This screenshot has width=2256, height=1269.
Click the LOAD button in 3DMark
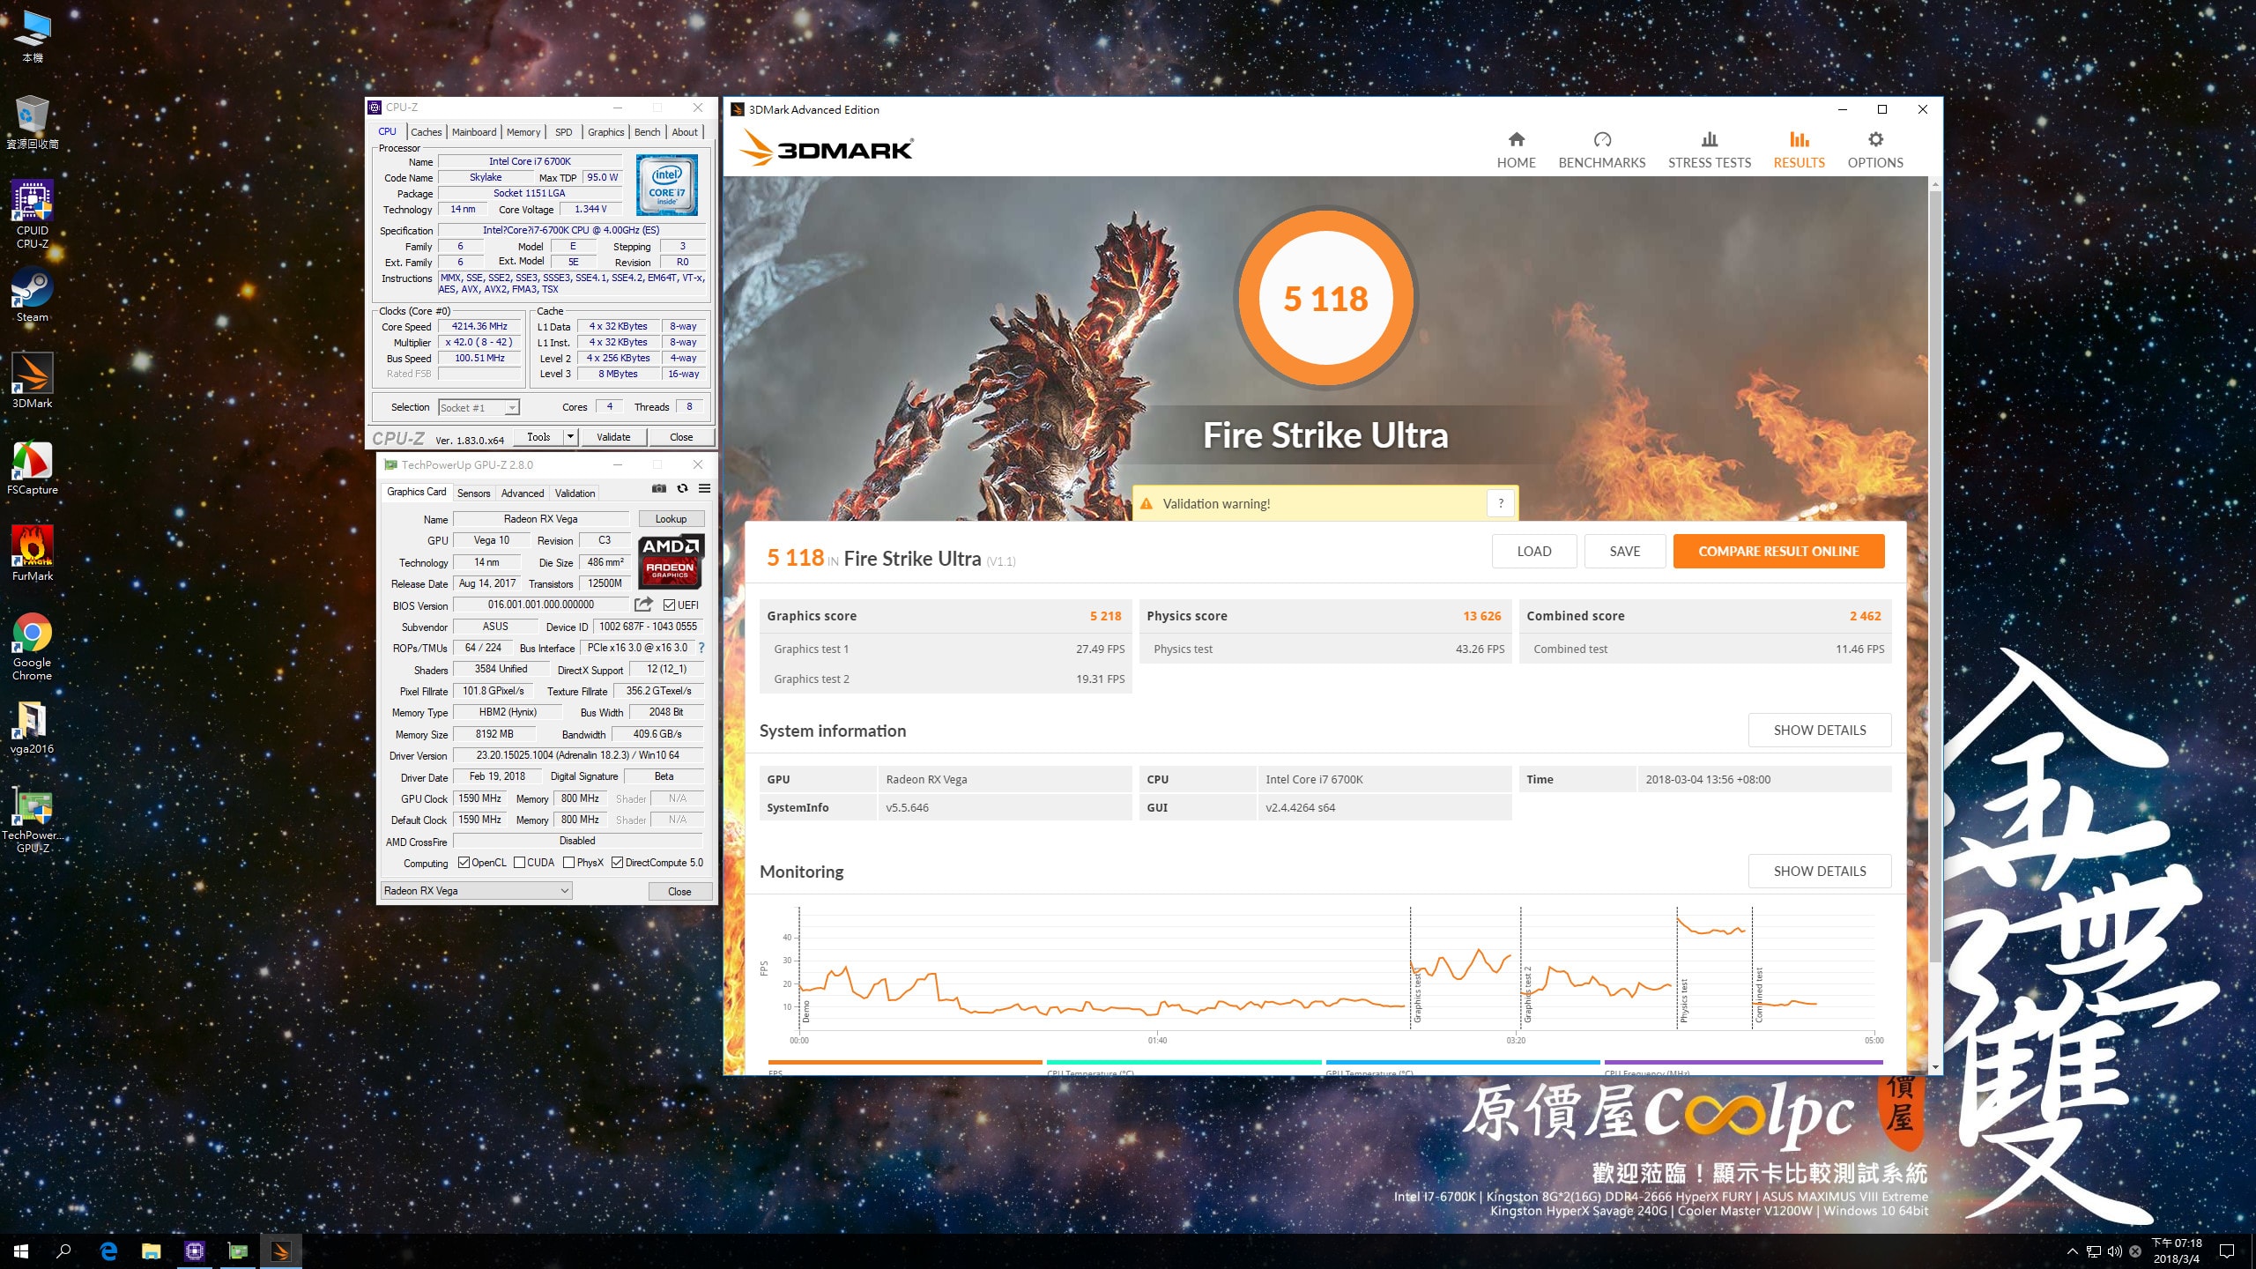pos(1533,551)
